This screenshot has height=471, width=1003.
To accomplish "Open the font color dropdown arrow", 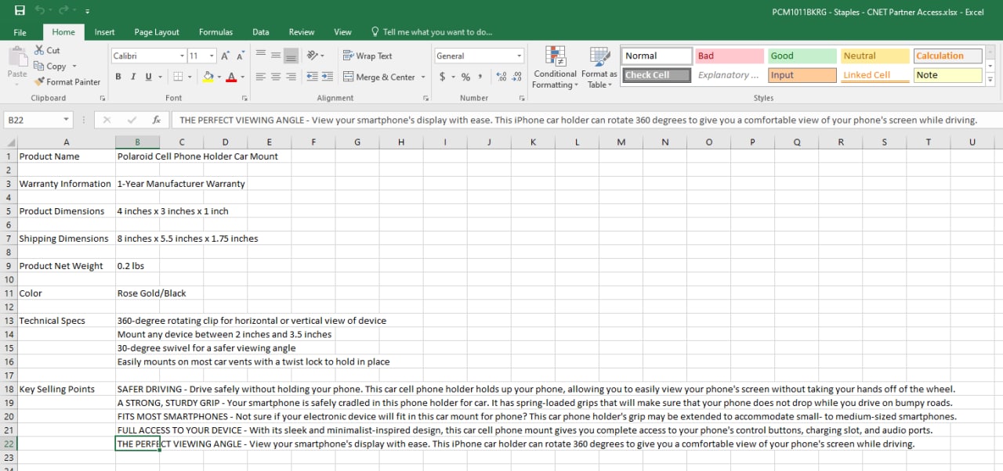I will [242, 77].
